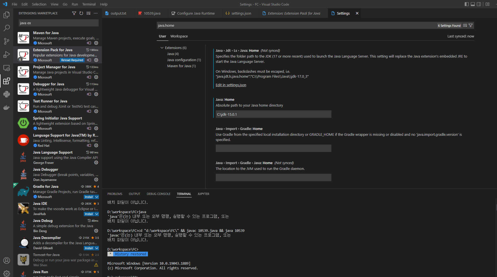Switch to the PROBLEMS panel tab

(x=115, y=194)
